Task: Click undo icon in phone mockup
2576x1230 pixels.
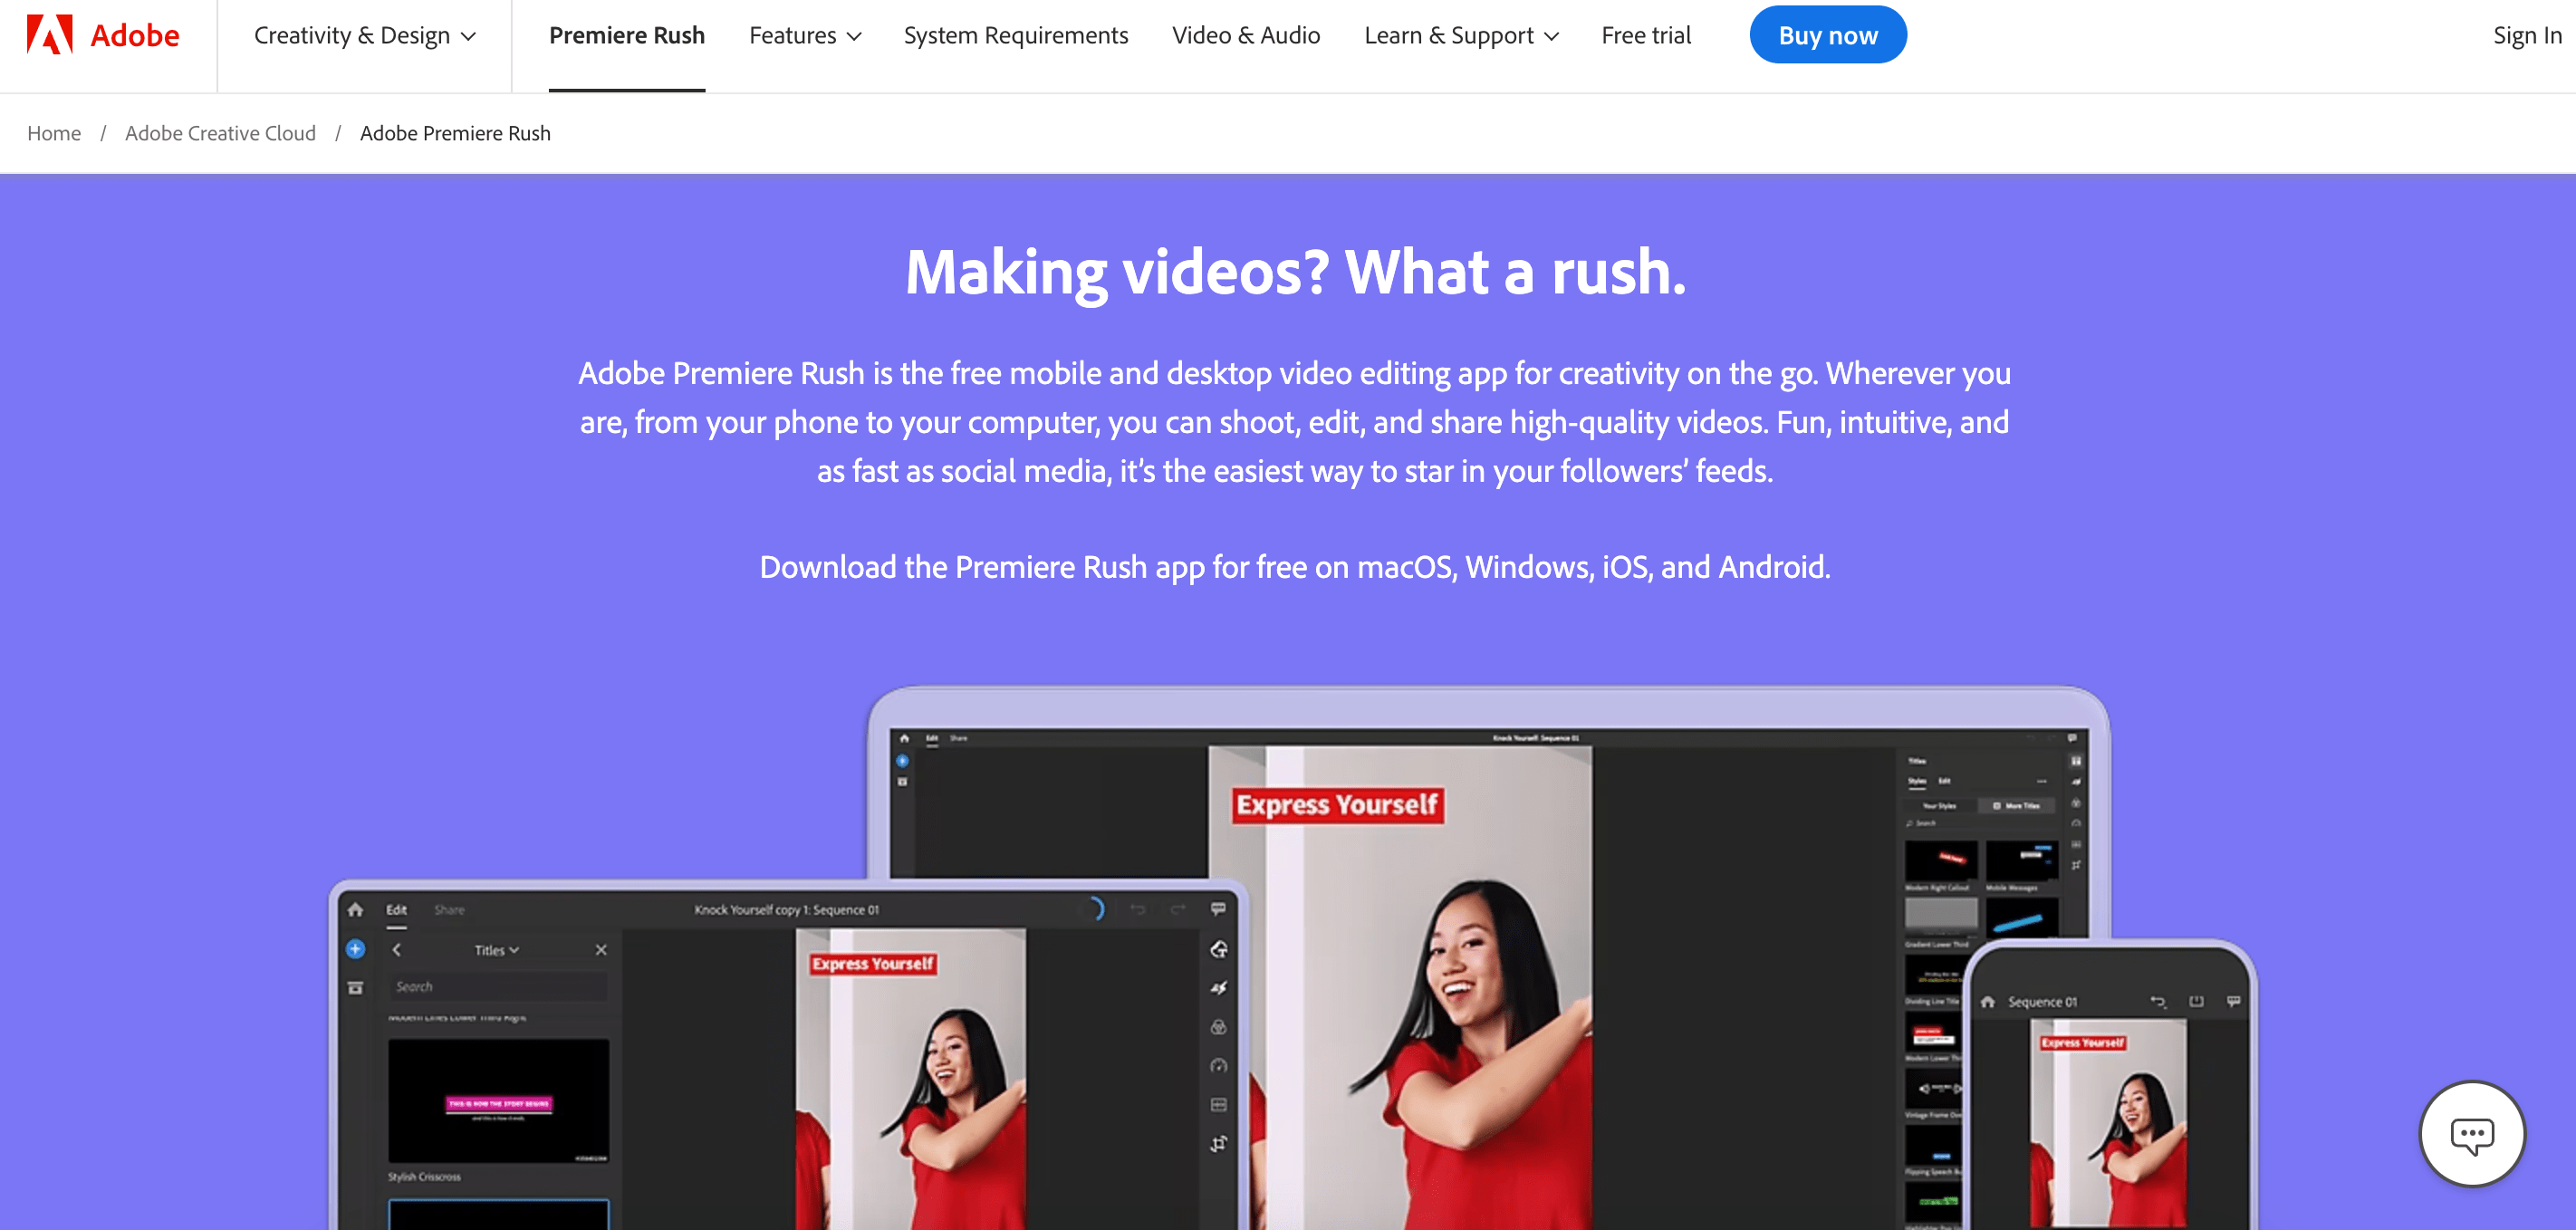Action: click(2158, 1002)
